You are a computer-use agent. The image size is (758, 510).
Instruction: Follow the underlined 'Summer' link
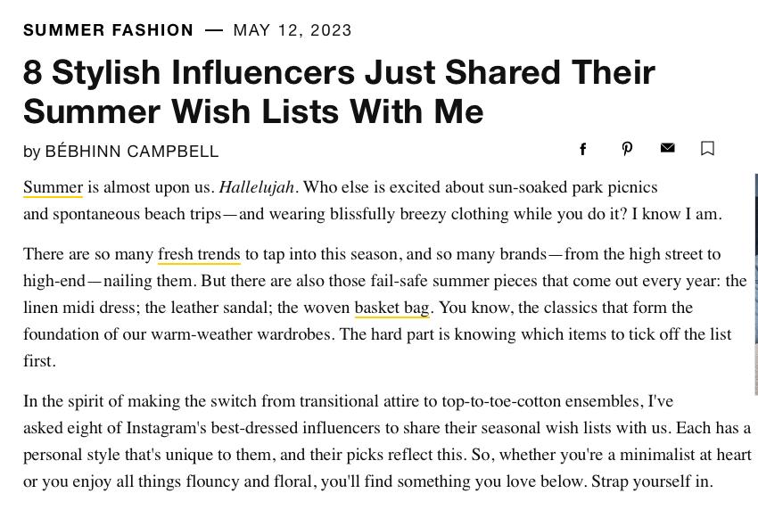[53, 187]
